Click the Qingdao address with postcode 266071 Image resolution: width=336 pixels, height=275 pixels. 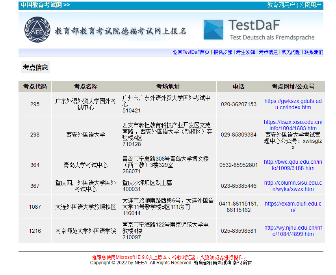166,165
